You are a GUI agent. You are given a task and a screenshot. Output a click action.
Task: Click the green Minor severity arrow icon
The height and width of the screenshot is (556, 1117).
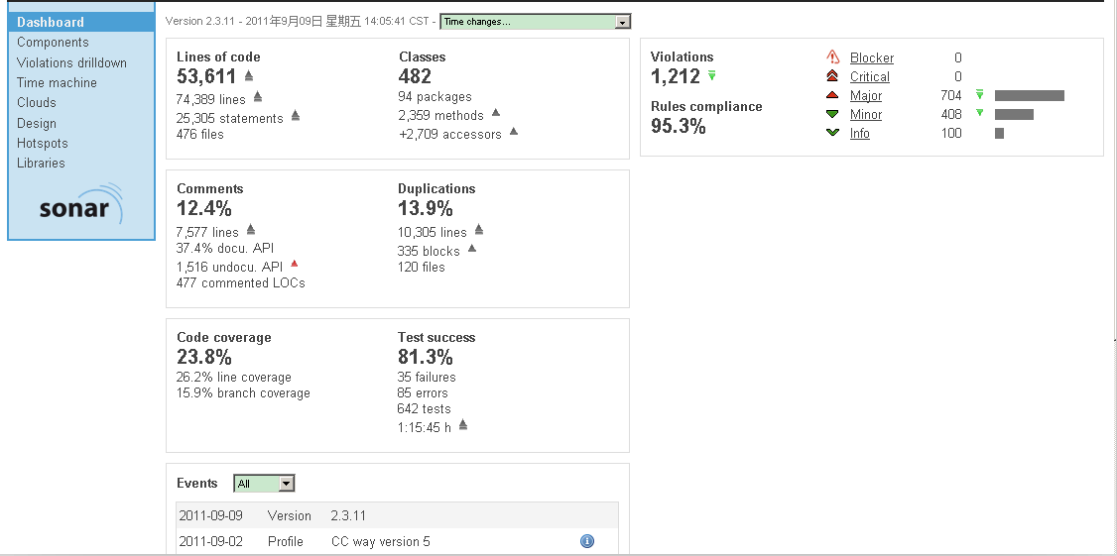[832, 114]
